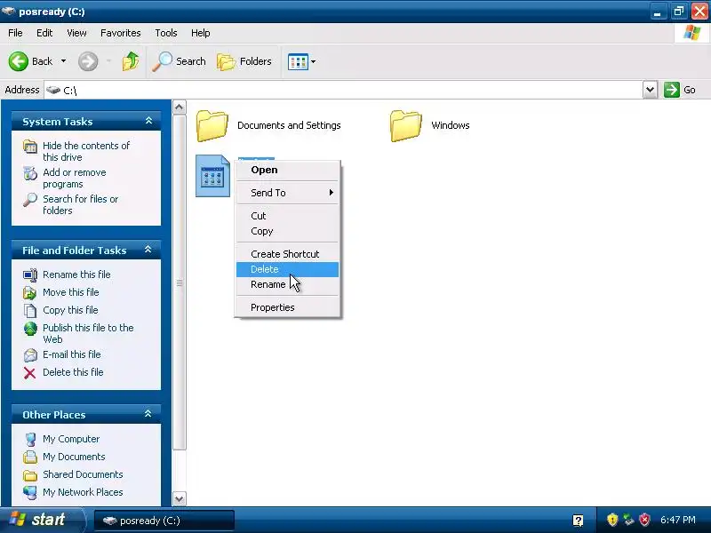Expand the Send To submenu arrow
711x533 pixels.
click(332, 193)
